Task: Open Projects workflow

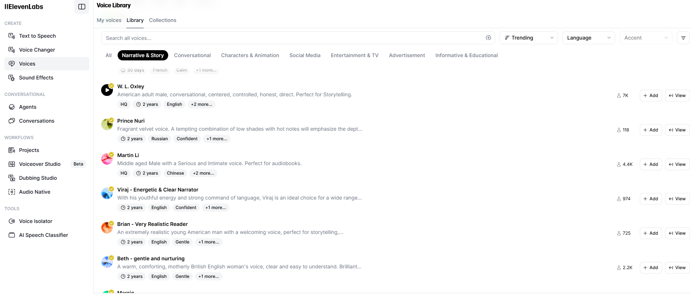Action: [x=47, y=150]
